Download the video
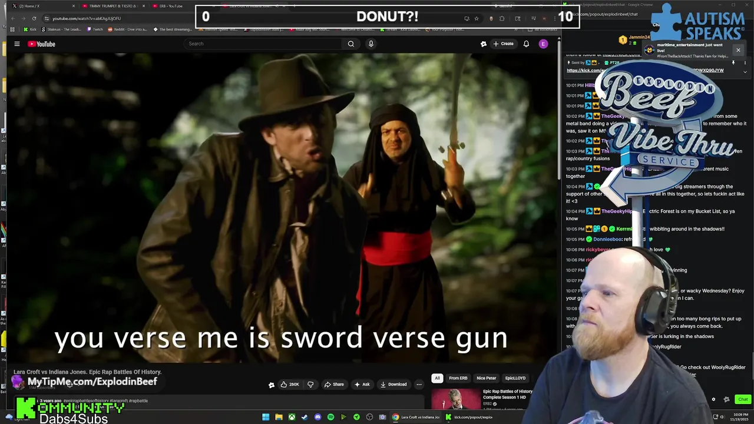754x424 pixels. 393,385
